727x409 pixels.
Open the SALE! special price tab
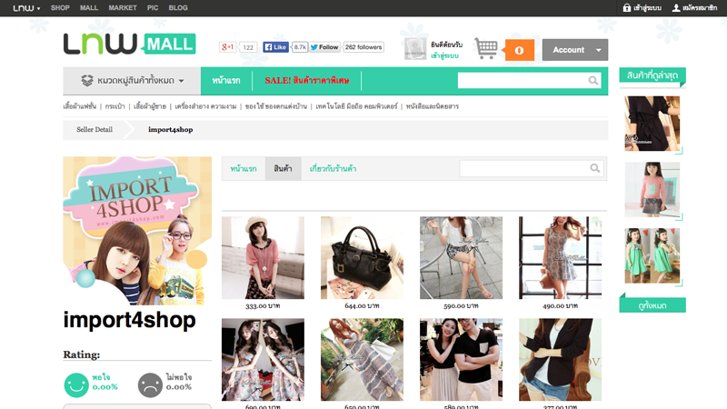tap(307, 81)
